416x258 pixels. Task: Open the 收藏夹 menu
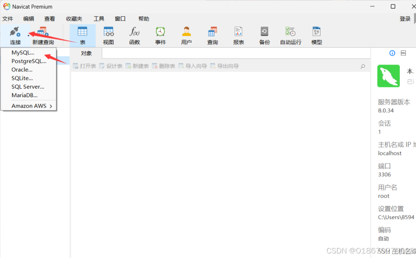pos(74,19)
